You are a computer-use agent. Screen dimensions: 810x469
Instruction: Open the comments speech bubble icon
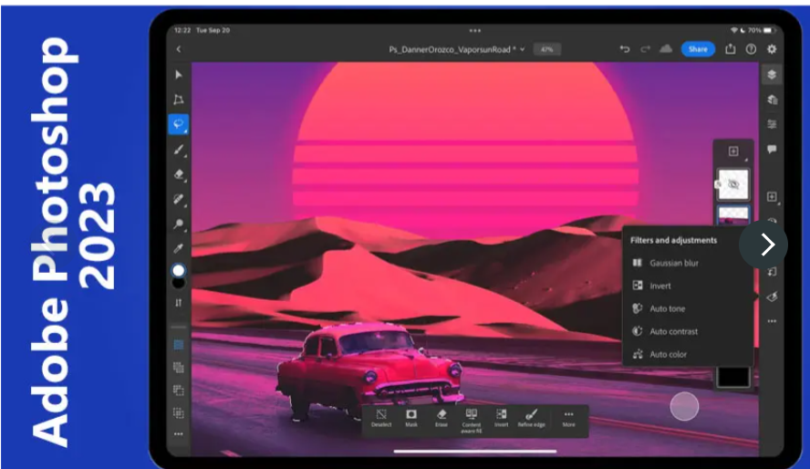772,150
